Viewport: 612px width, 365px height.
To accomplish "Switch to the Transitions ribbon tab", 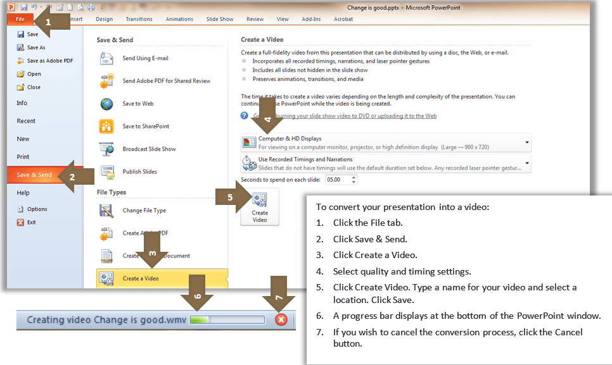I will pos(139,19).
